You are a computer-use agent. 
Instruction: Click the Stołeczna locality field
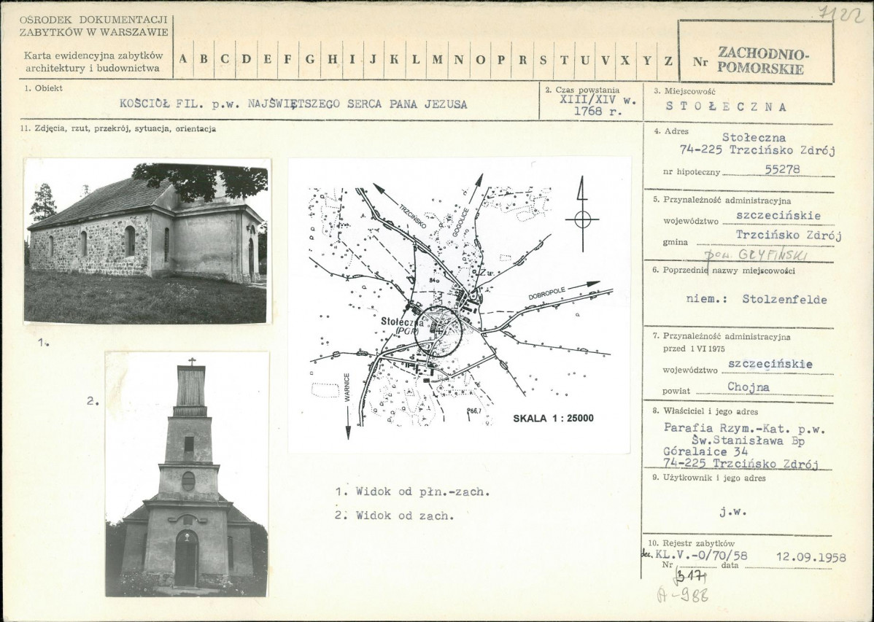point(727,107)
